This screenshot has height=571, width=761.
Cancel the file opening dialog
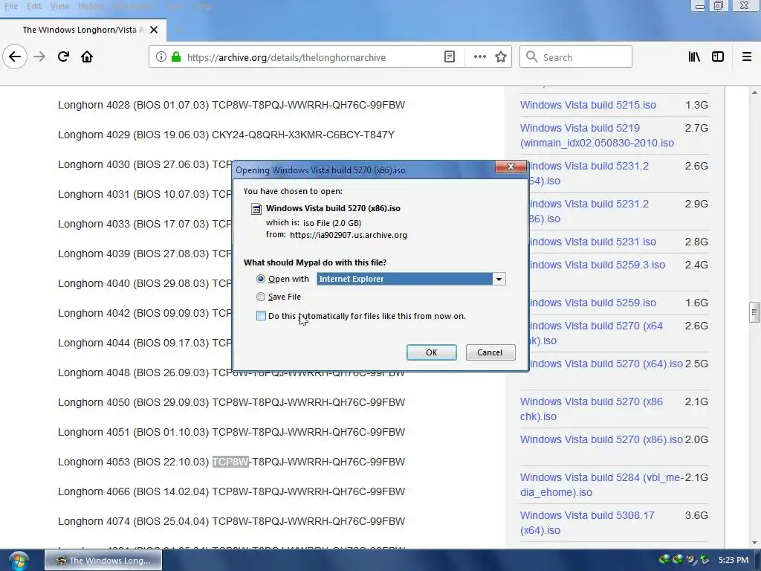[490, 352]
